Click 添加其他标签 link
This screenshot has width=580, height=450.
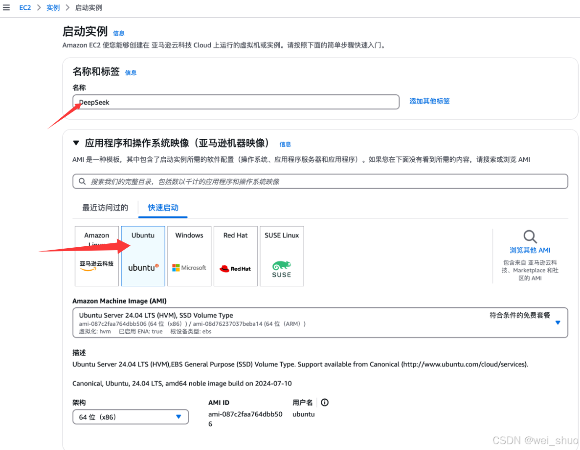pyautogui.click(x=429, y=101)
